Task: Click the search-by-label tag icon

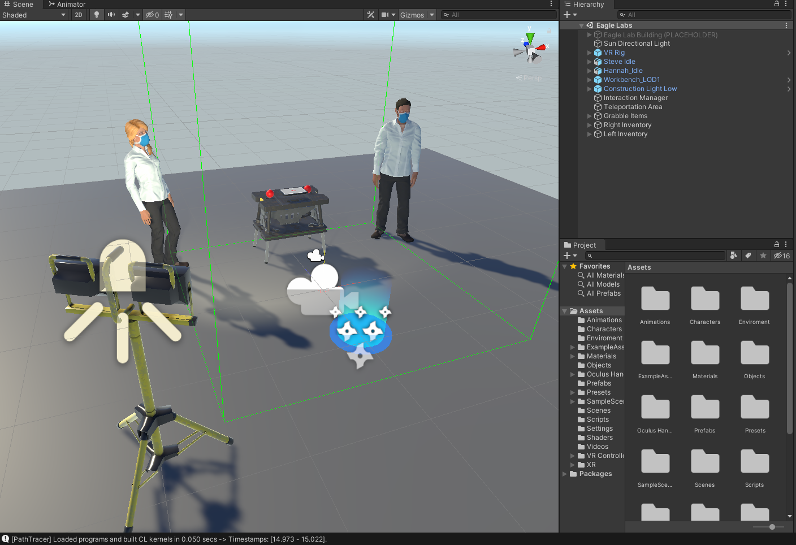Action: pos(748,256)
